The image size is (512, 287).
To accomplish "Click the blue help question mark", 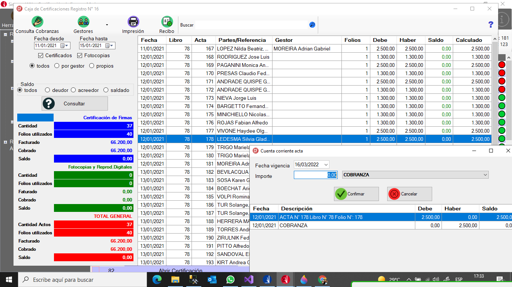I will [491, 25].
